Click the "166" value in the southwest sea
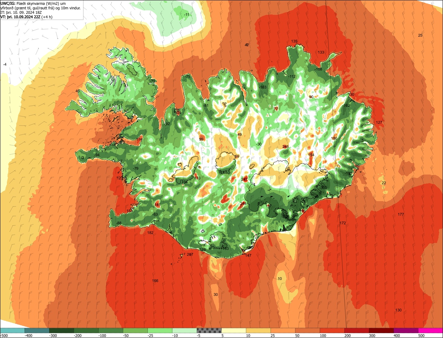The image size is (443, 338). (x=155, y=281)
